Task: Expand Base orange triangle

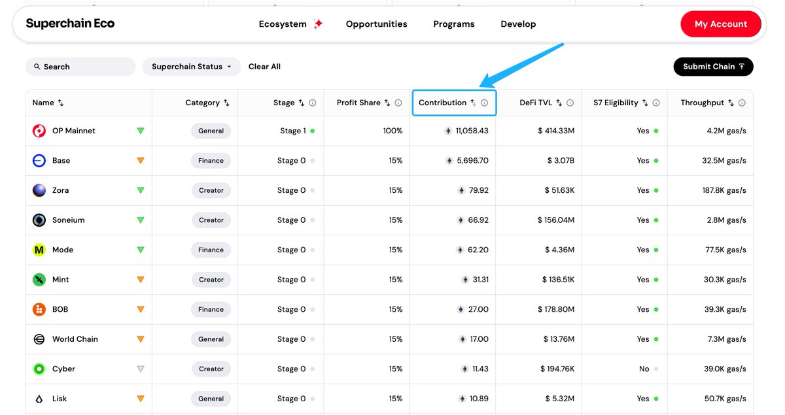Action: tap(141, 161)
